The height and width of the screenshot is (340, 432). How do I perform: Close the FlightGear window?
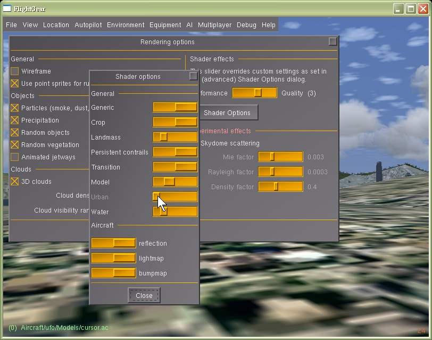click(x=423, y=9)
